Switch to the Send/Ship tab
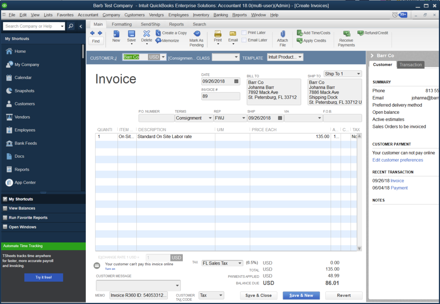The height and width of the screenshot is (304, 440). pos(150,24)
